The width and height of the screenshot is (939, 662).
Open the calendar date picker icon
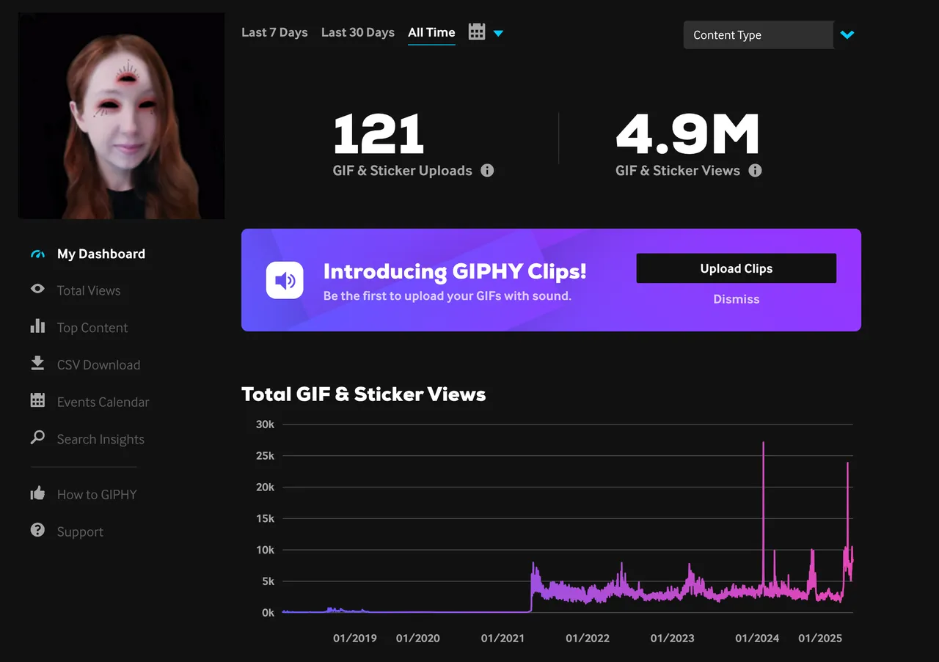pos(477,32)
